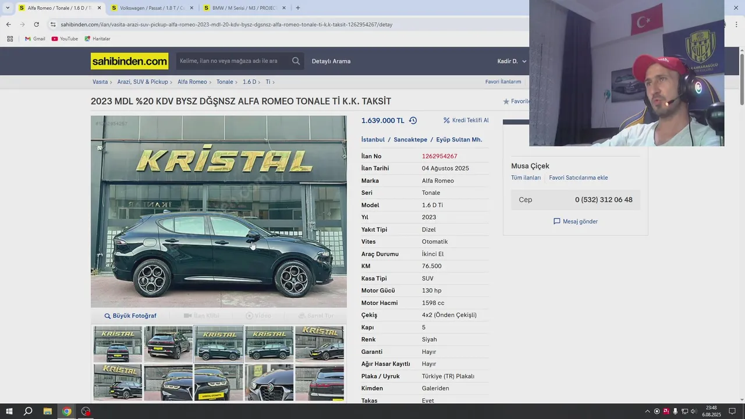Open the Windows Start menu
Image resolution: width=745 pixels, height=419 pixels.
coord(9,411)
